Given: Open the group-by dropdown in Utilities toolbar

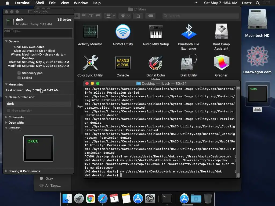Looking at the screenshot, I should click(110, 16).
